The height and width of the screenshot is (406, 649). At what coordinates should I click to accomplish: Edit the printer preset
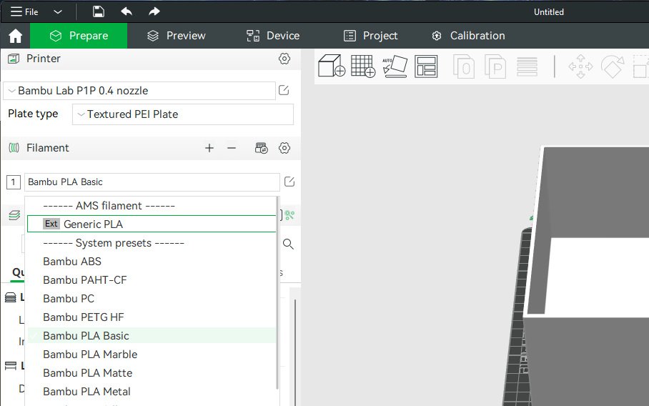(284, 90)
